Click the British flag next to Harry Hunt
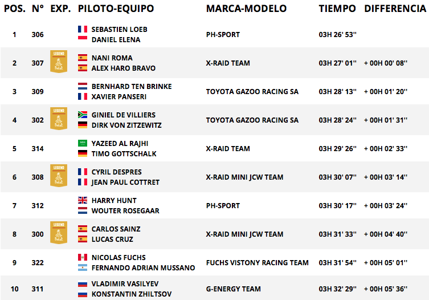429x300 pixels. (x=83, y=200)
